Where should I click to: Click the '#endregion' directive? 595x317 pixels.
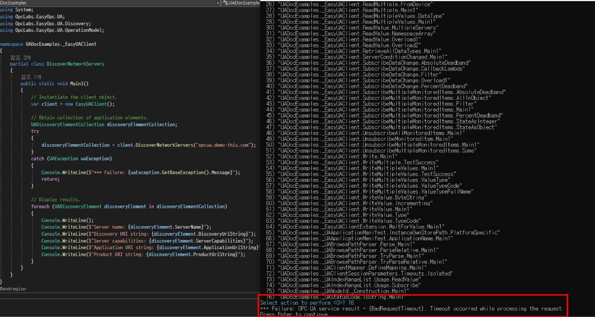coord(13,289)
